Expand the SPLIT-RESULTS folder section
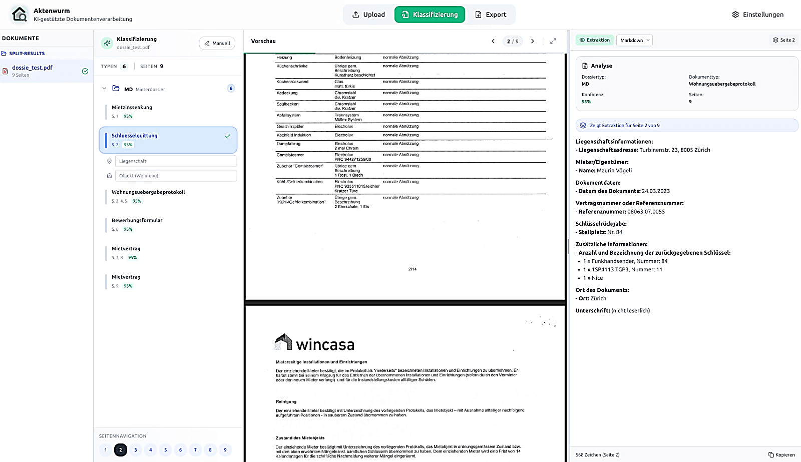 (27, 53)
